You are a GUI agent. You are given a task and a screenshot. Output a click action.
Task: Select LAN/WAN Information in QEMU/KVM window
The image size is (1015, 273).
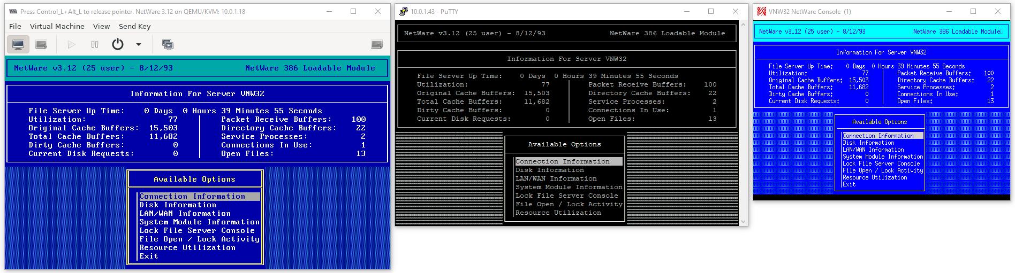pyautogui.click(x=185, y=214)
